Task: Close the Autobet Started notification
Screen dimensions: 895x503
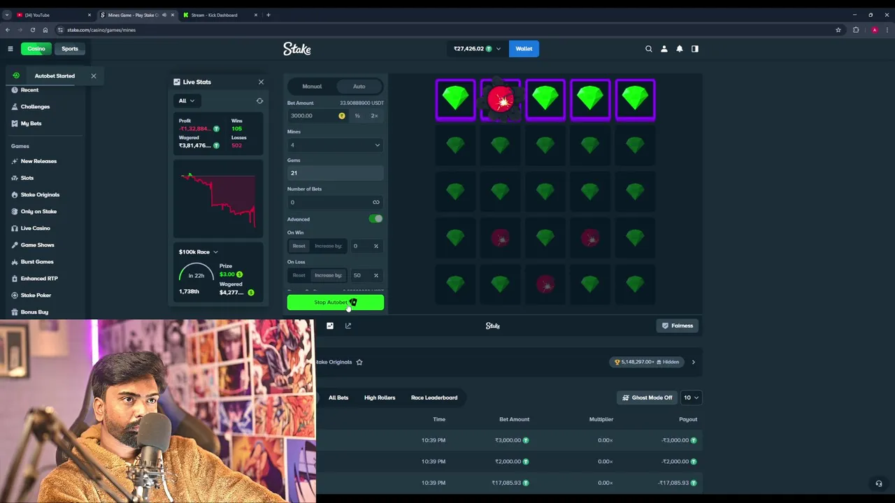Action: coord(93,75)
